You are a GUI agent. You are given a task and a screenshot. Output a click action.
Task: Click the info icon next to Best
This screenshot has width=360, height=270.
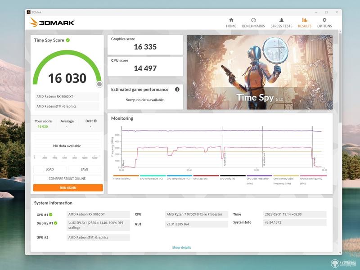click(x=95, y=121)
